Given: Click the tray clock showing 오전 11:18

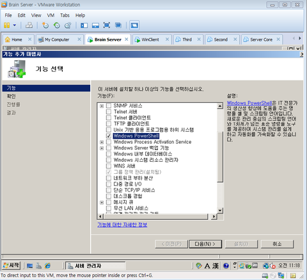Looking at the screenshot, I should pos(289,265).
